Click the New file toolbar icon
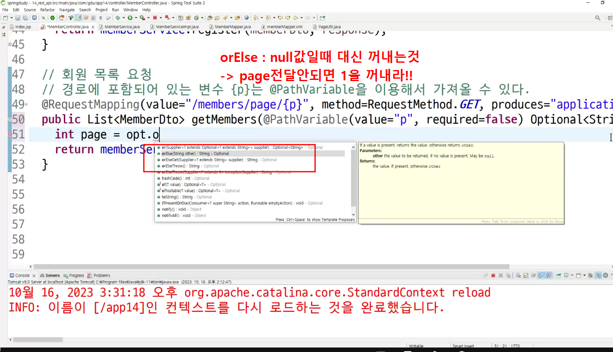Image resolution: width=613 pixels, height=352 pixels. [5, 18]
